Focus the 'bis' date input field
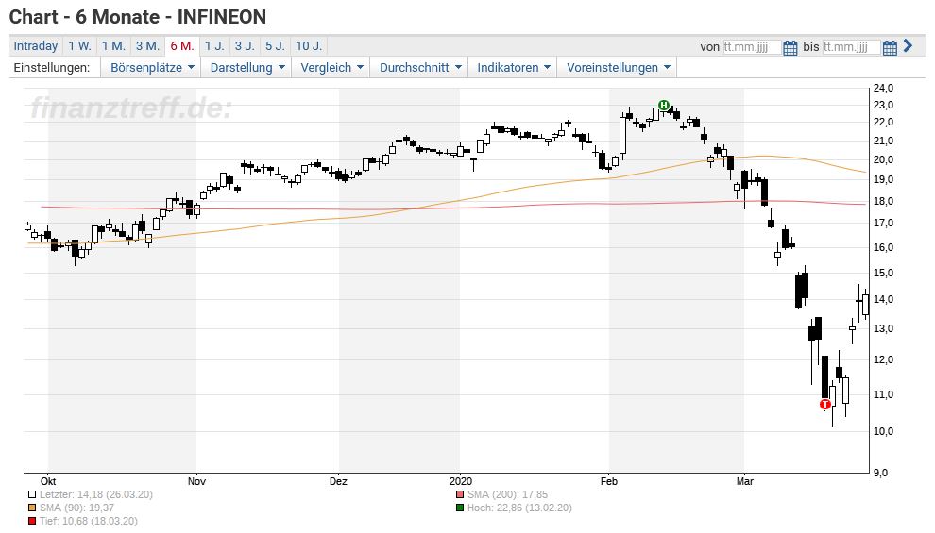Screen dimensions: 935x533 (x=851, y=47)
